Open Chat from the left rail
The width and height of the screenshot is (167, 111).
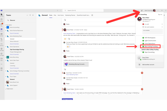click(1, 25)
